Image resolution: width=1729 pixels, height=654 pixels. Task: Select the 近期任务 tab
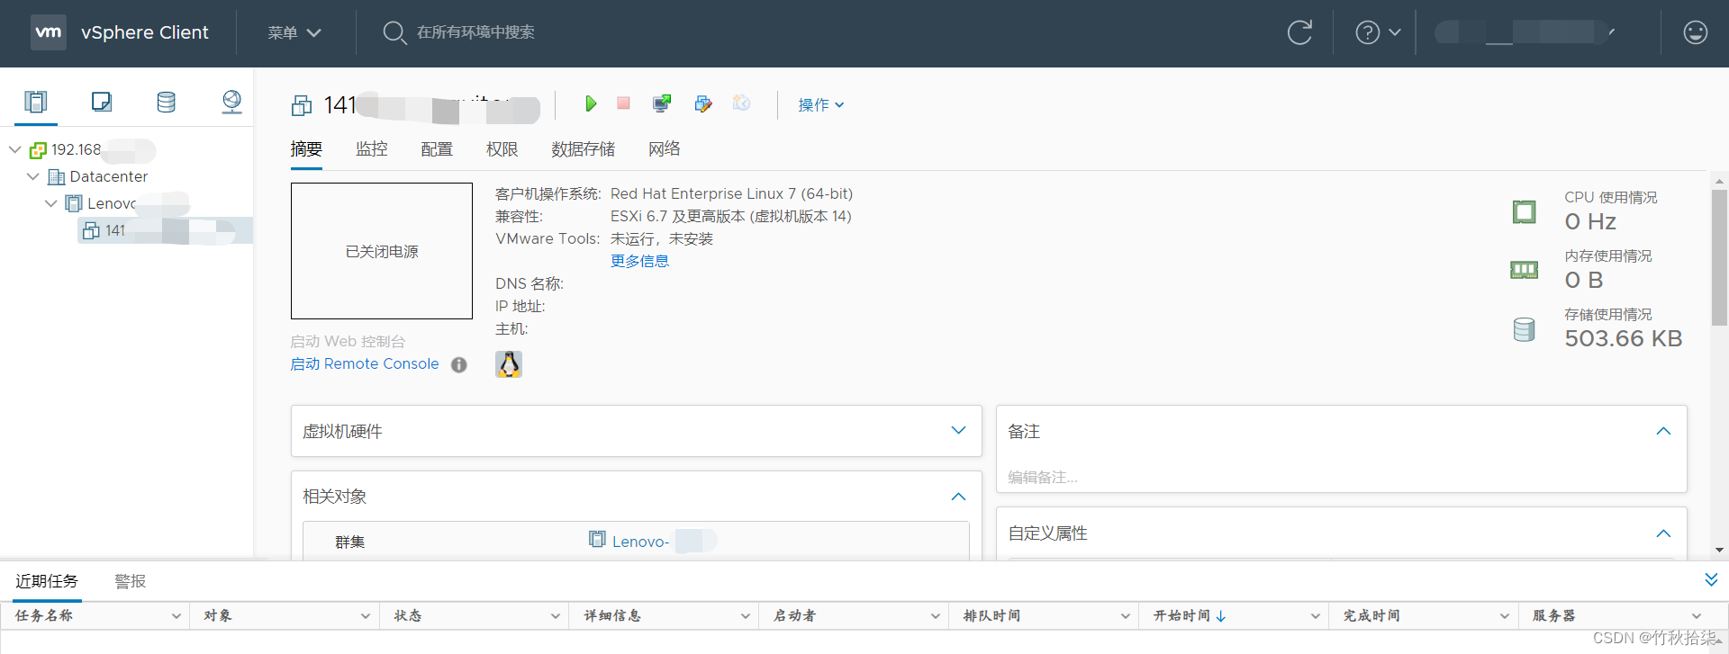click(47, 581)
